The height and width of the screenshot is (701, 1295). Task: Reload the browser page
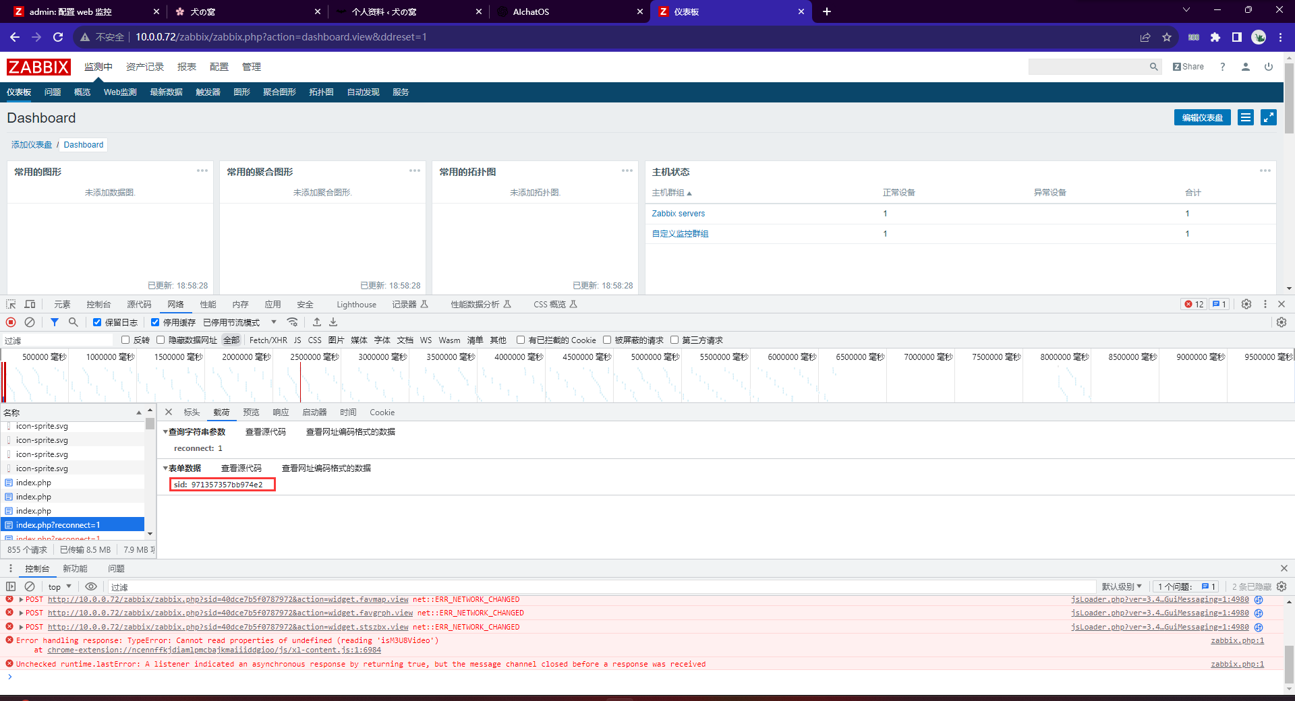click(58, 37)
